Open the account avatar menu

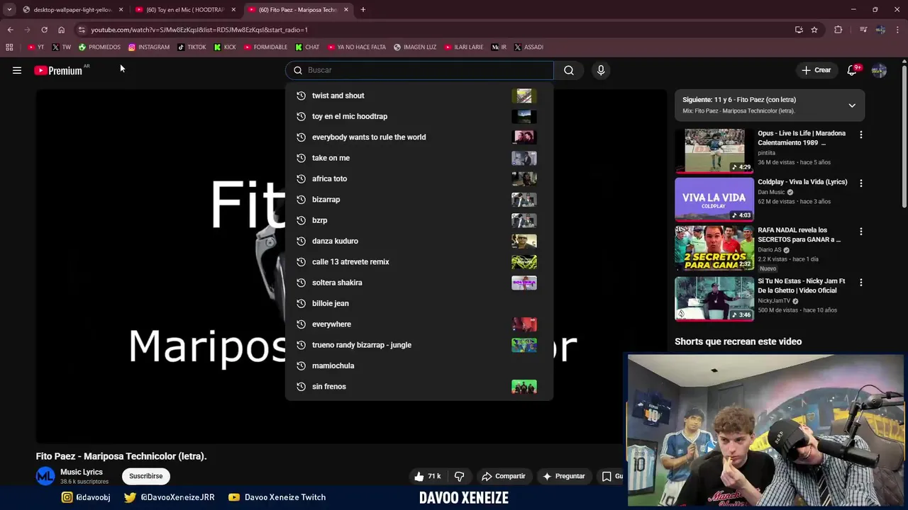(879, 70)
